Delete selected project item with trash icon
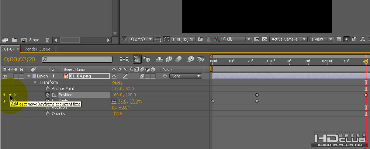Screen dimensions: 370x149 click(x=48, y=40)
